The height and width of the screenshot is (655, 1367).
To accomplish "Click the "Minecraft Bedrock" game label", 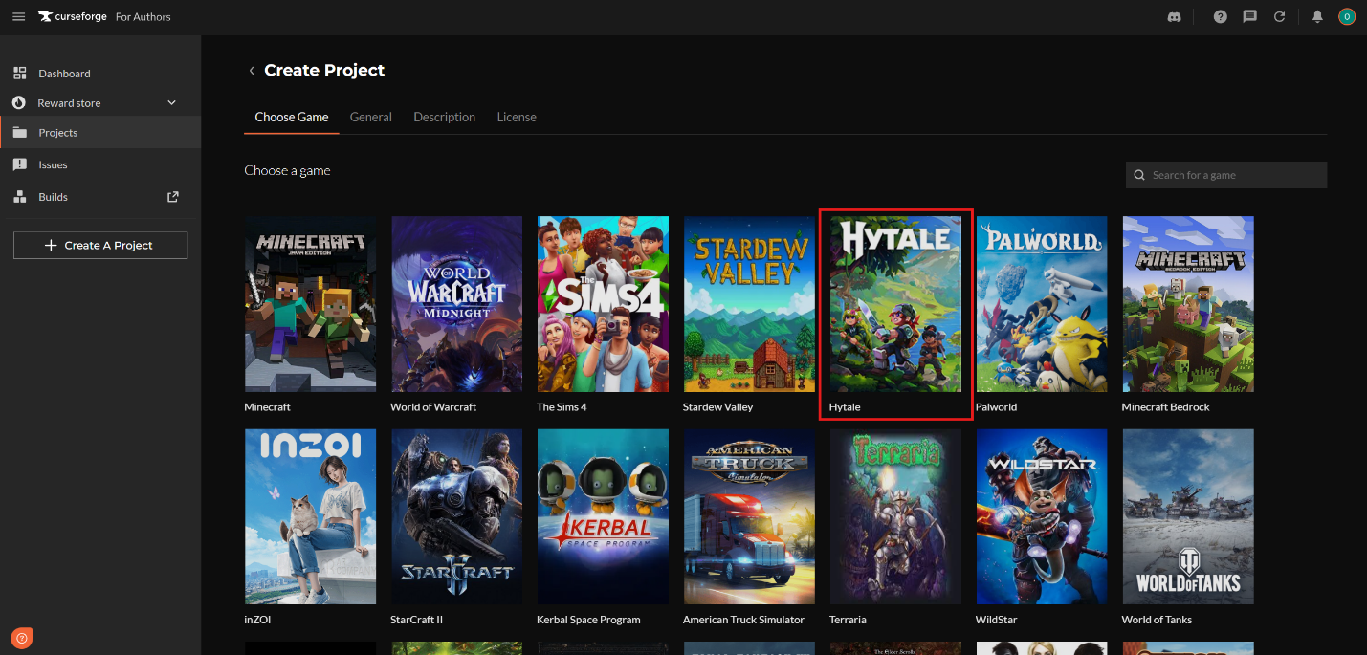I will [1165, 407].
